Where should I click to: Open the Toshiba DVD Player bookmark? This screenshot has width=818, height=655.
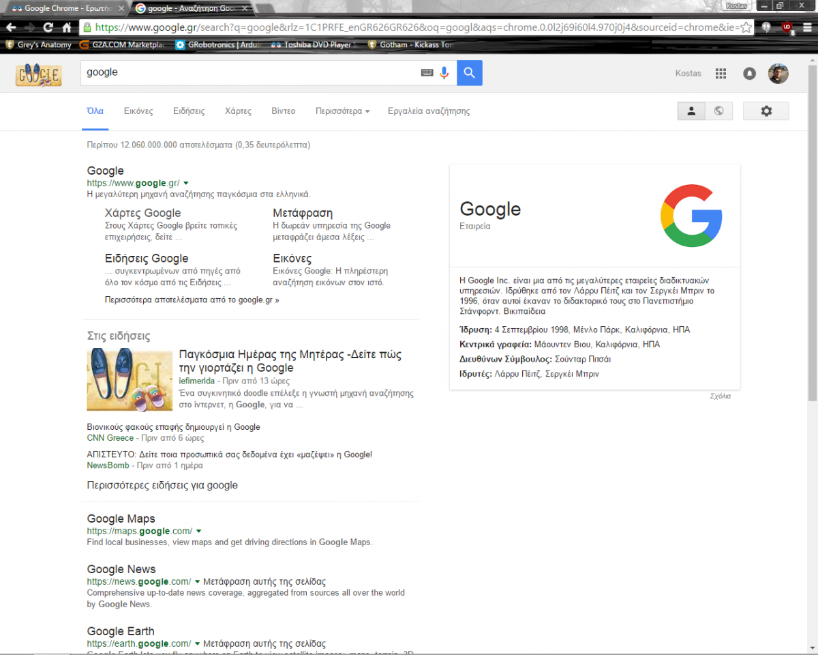point(314,45)
